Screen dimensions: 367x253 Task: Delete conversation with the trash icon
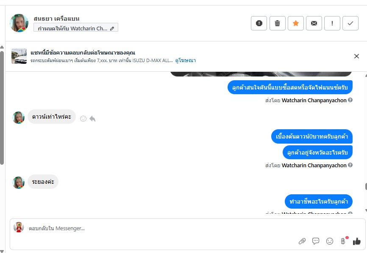(x=277, y=23)
